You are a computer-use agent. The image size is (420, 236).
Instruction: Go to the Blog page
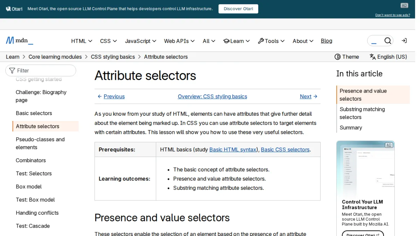327,41
